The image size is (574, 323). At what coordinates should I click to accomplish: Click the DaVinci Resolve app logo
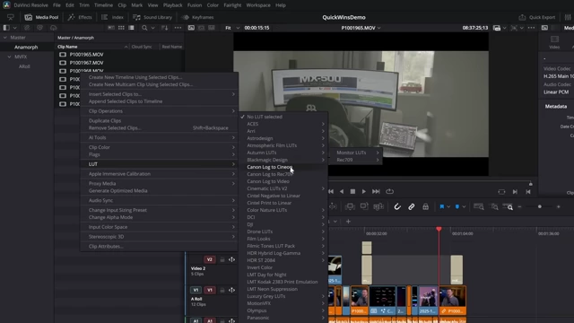click(x=6, y=5)
